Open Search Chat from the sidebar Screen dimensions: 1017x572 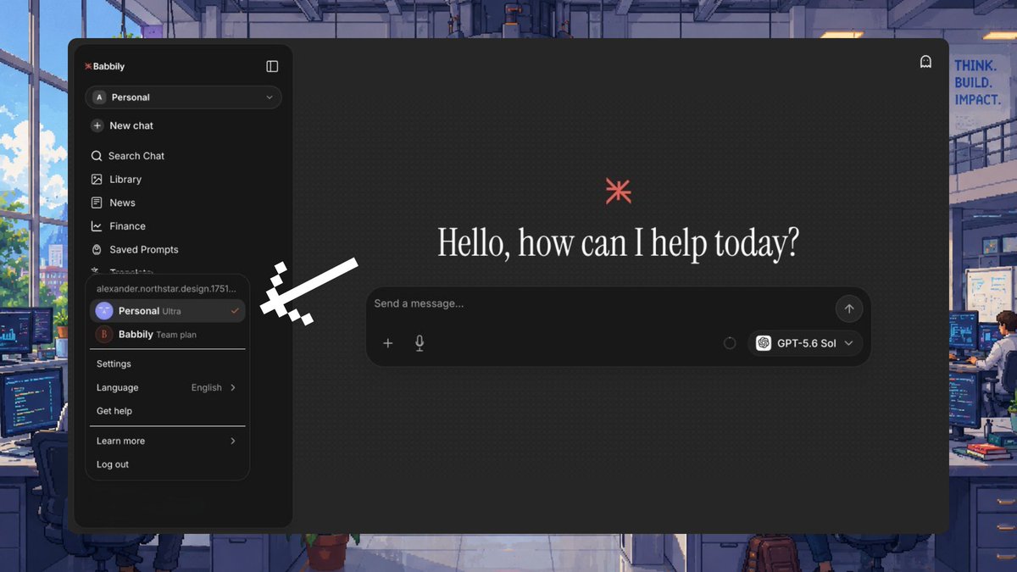click(x=128, y=156)
